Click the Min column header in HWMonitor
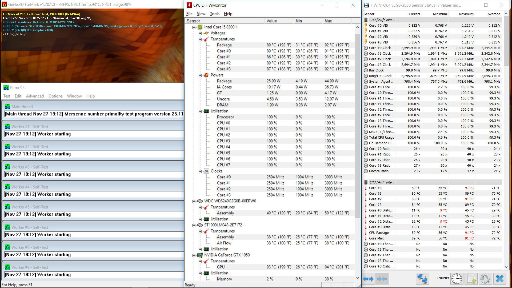This screenshot has height=288, width=512. click(x=308, y=21)
